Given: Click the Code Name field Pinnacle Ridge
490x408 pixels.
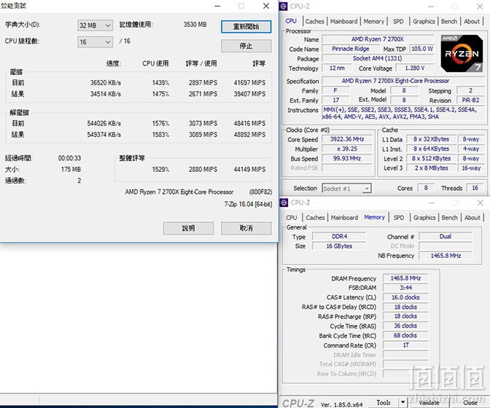Looking at the screenshot, I should click(350, 49).
